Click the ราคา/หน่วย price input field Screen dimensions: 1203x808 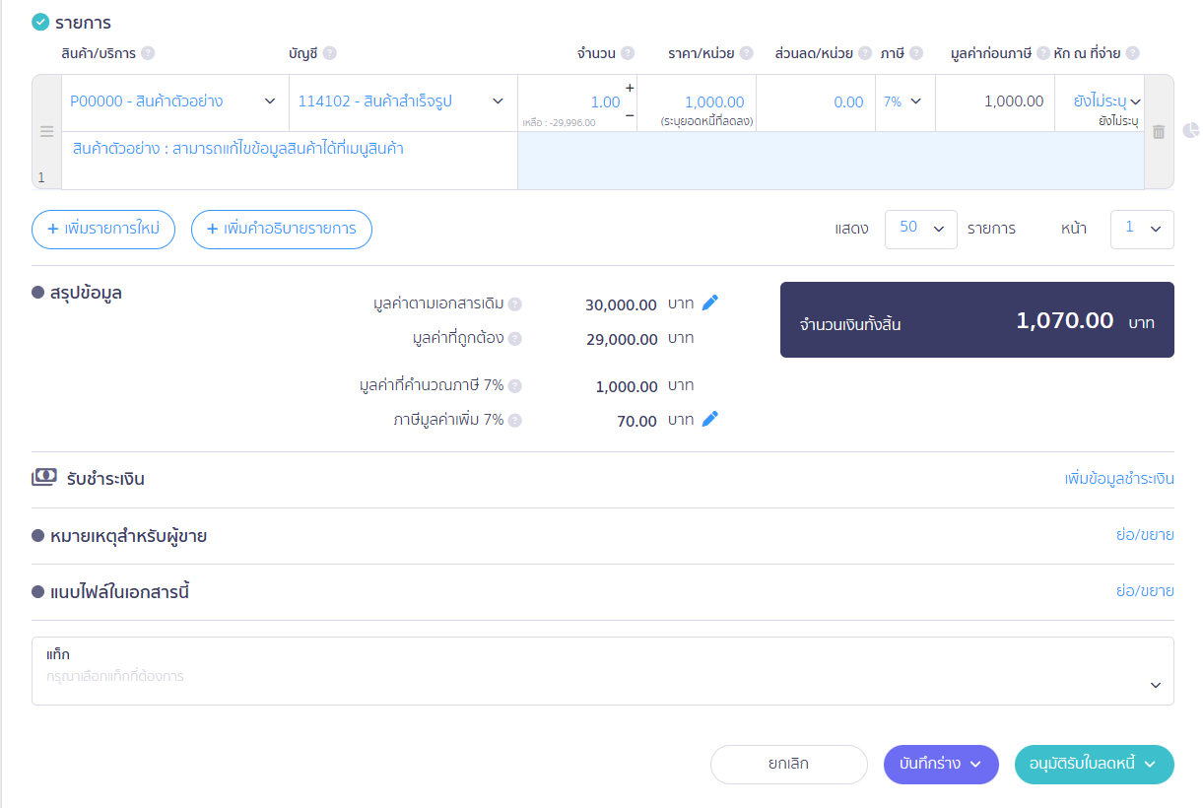[x=697, y=101]
